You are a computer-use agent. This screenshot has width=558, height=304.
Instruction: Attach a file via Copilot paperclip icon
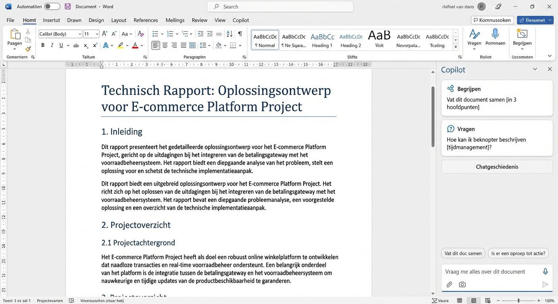[449, 284]
